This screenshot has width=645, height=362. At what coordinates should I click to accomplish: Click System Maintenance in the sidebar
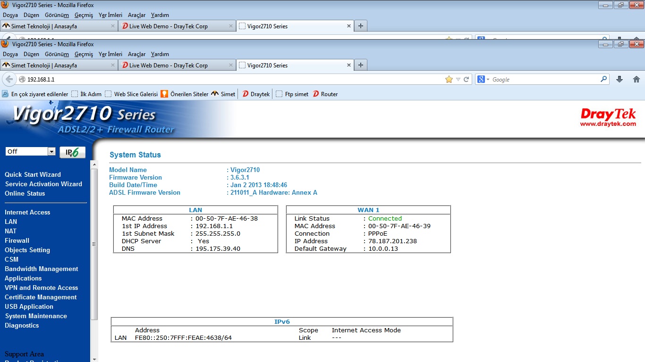pyautogui.click(x=36, y=316)
